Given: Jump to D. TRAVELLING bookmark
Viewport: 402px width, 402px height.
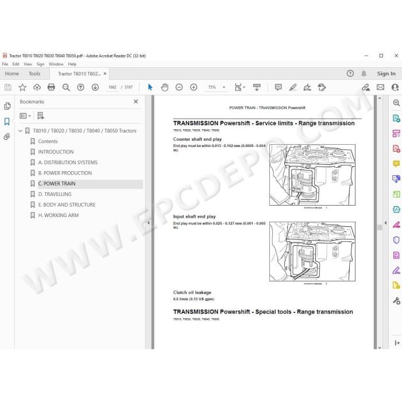Looking at the screenshot, I should [x=55, y=194].
